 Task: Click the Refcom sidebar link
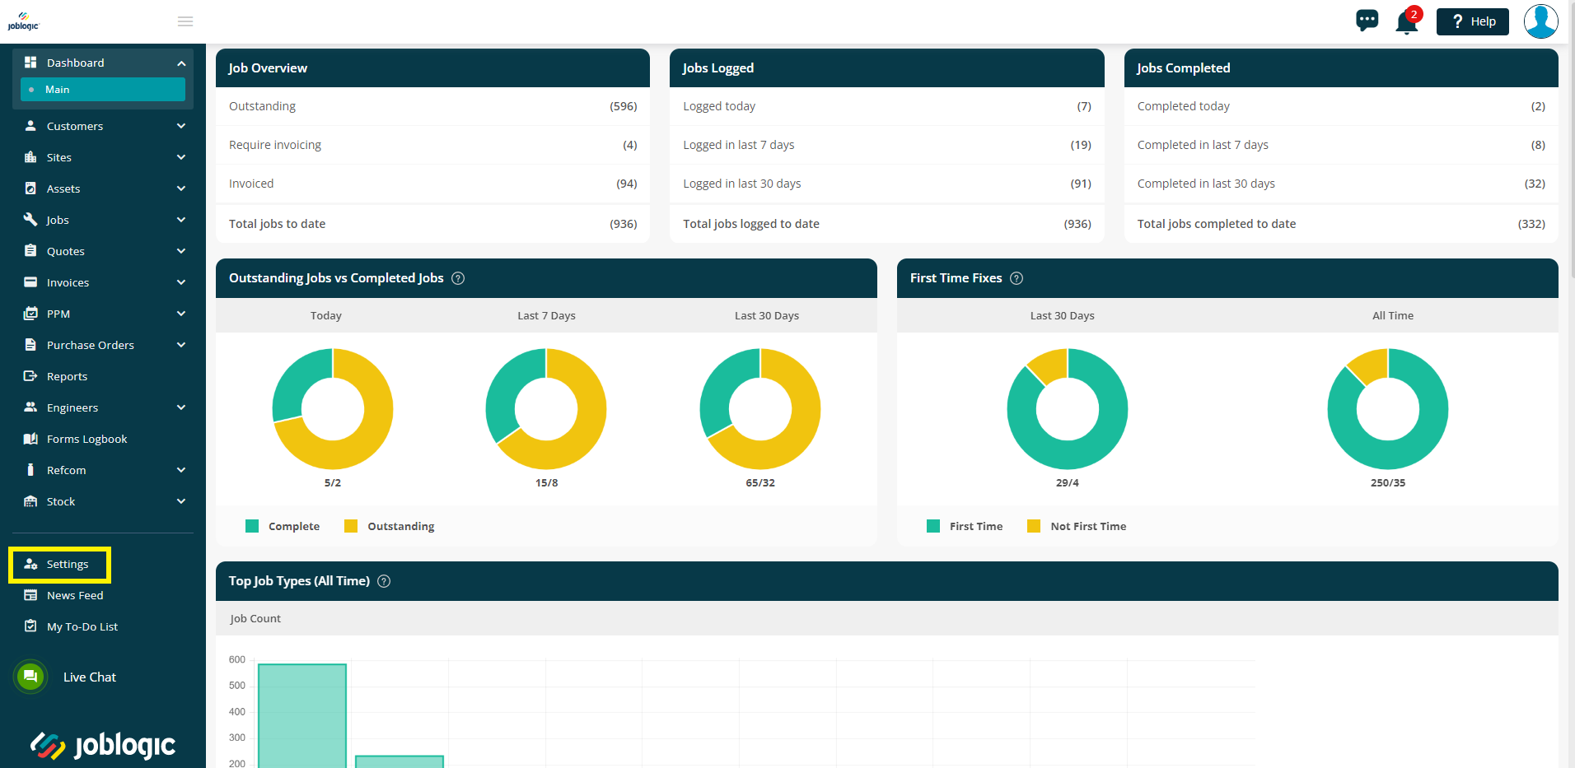pos(67,470)
